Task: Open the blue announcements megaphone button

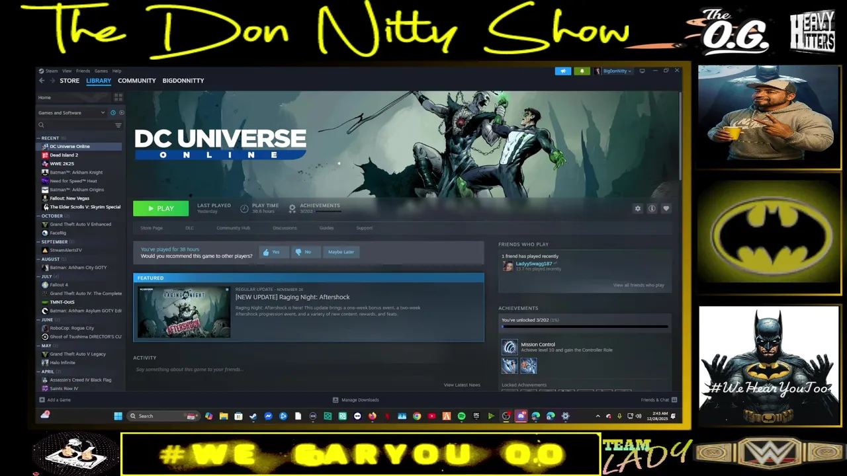Action: click(x=563, y=71)
